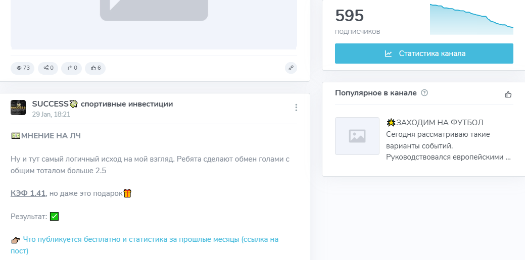Click info icon beside Популярное в канале
Viewport: 525px width, 260px height.
pyautogui.click(x=424, y=93)
